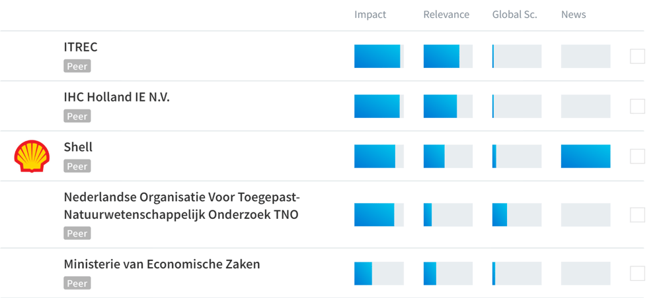Image resolution: width=659 pixels, height=298 pixels.
Task: Check the Shell row checkbox
Action: click(637, 156)
